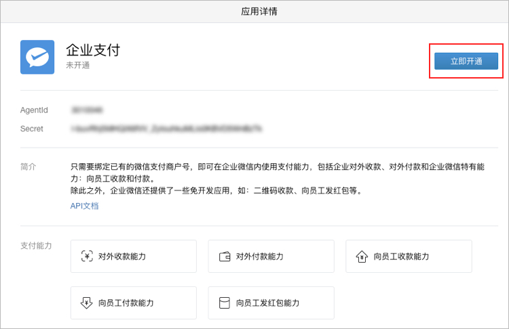Click the description line starting 除此之外
Viewport: 509px width, 329px height.
tap(217, 191)
